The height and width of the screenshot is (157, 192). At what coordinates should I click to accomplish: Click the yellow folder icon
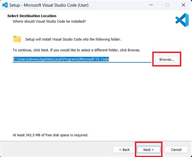tap(17, 39)
